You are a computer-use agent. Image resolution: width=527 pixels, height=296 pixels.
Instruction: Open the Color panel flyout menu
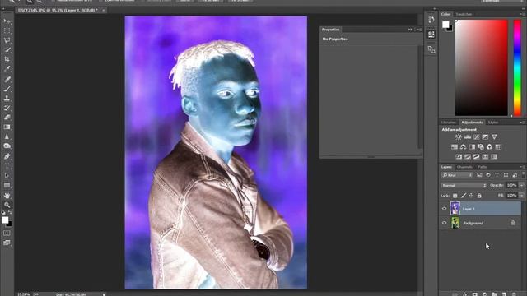[523, 14]
